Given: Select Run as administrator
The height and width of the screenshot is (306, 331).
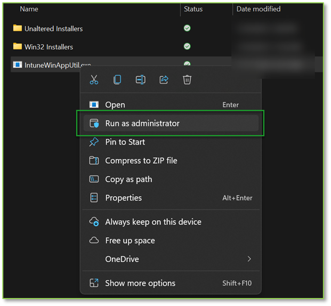Looking at the screenshot, I should tap(171, 123).
